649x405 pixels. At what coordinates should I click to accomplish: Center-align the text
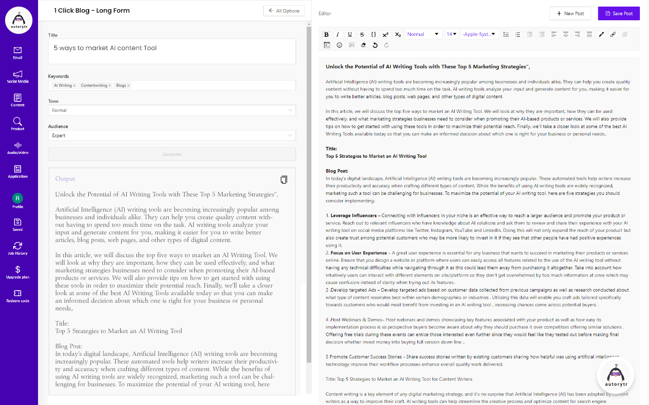(565, 34)
